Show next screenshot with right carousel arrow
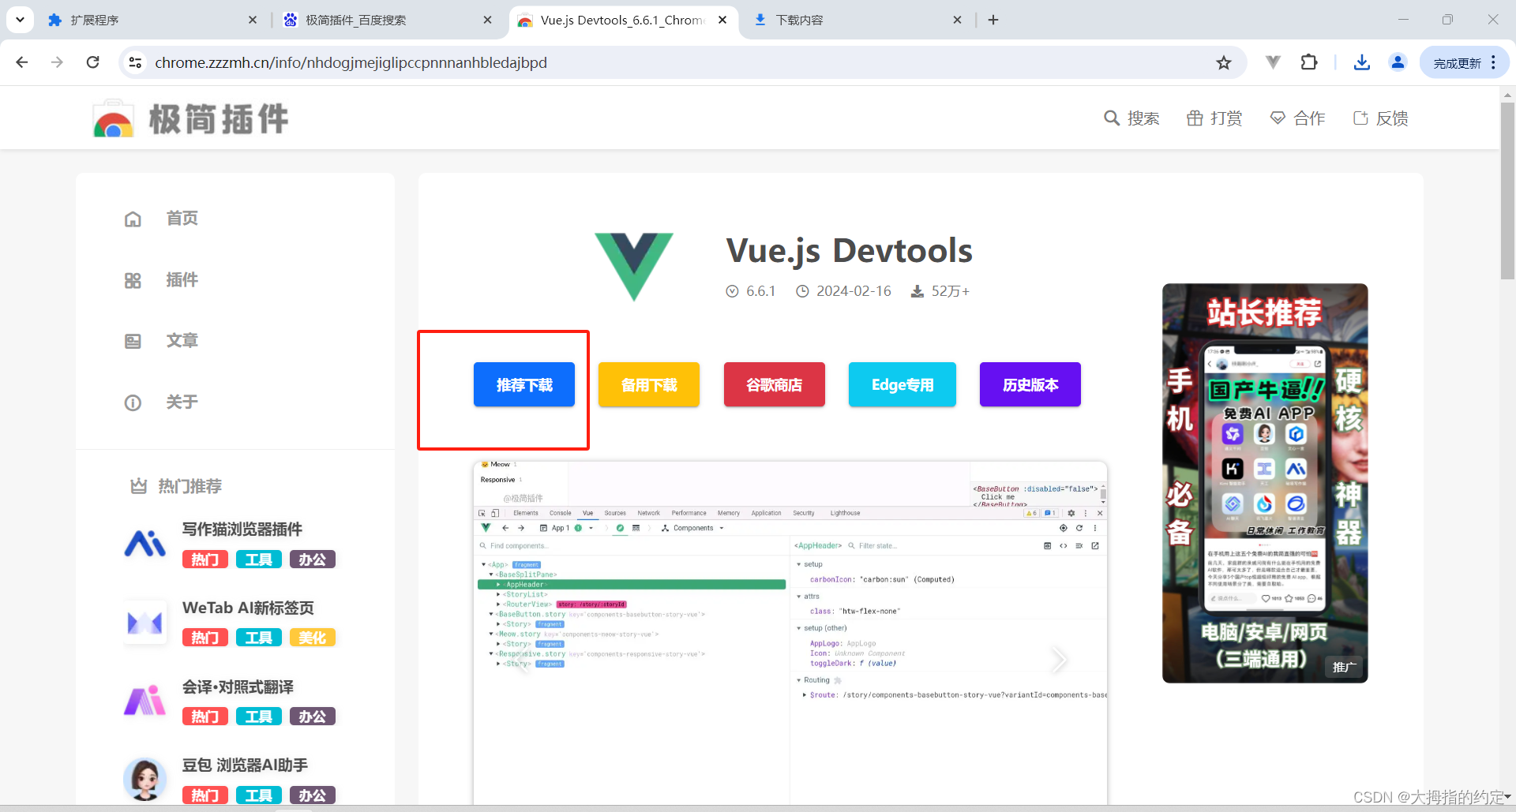 point(1059,660)
